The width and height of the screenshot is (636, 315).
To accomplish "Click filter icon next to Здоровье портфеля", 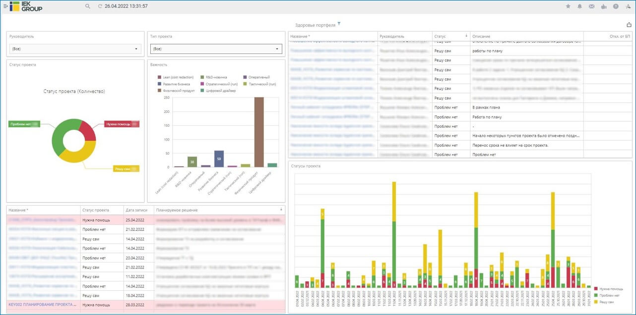I will tap(339, 23).
